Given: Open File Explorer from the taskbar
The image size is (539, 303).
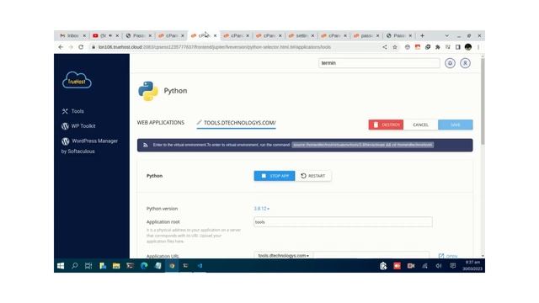Looking at the screenshot, I should tap(116, 266).
